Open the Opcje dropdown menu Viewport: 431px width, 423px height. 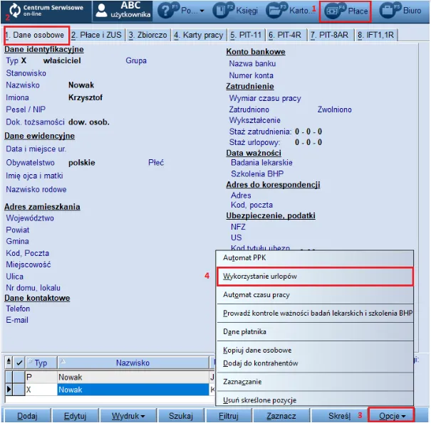(392, 415)
